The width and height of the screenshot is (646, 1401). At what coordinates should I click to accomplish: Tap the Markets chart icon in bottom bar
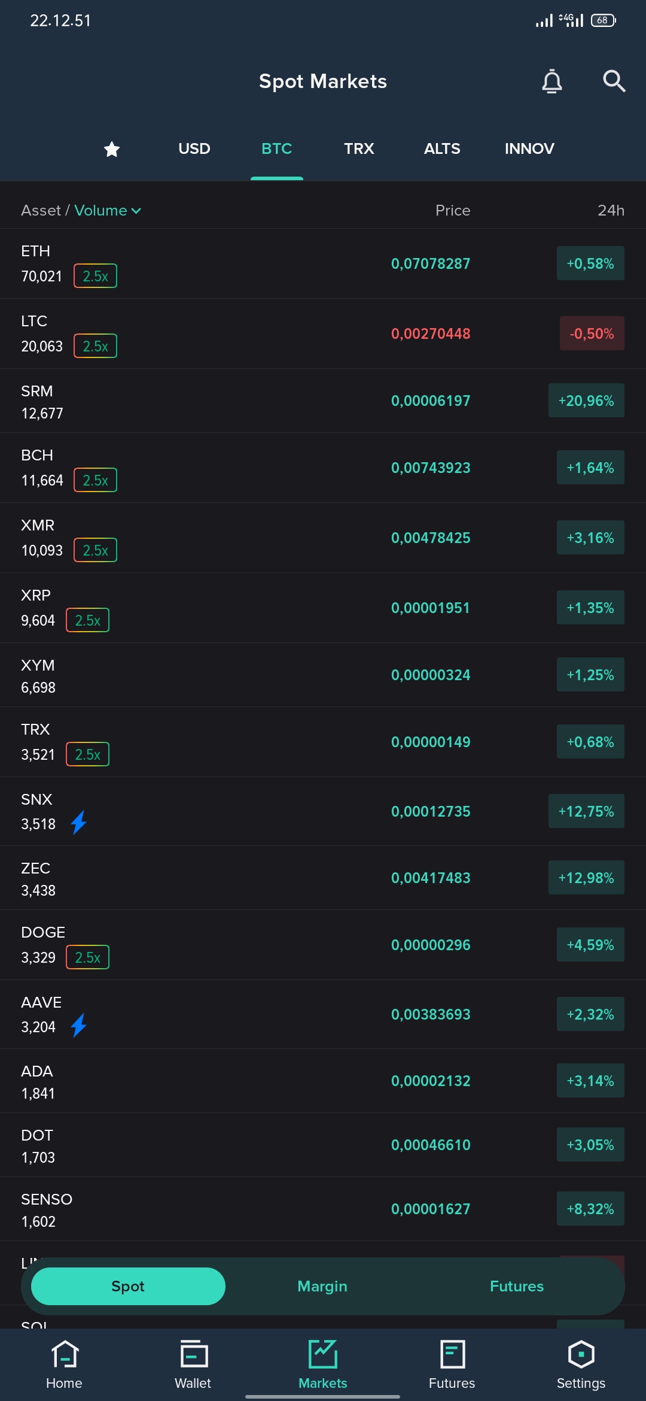[323, 1354]
